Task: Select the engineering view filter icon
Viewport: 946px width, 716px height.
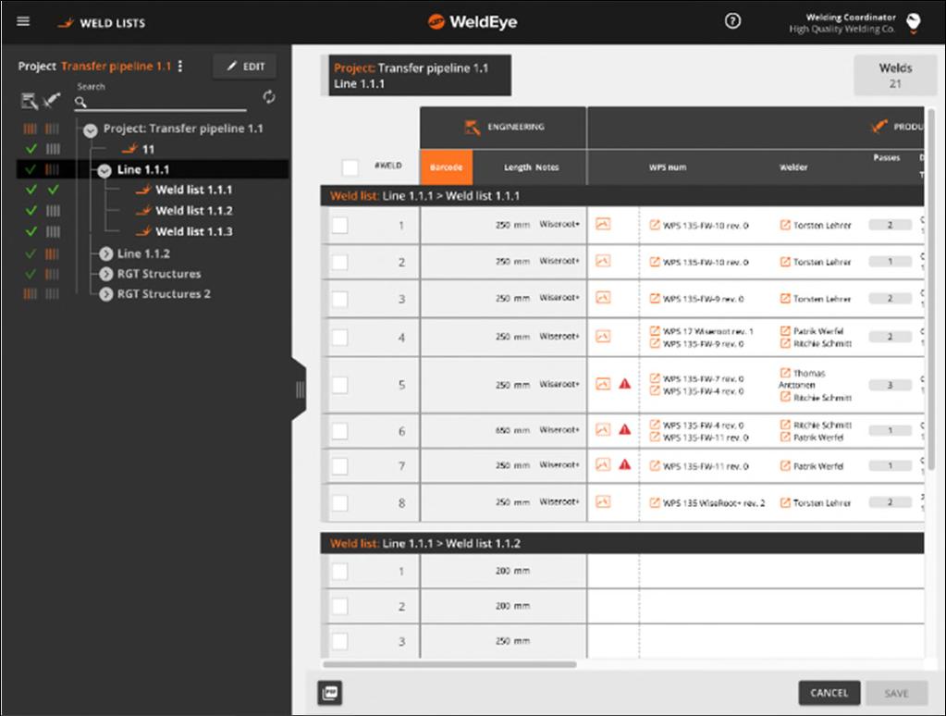Action: 29,101
